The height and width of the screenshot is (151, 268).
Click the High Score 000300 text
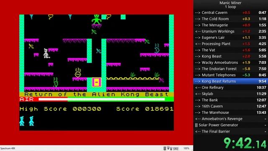(x=60, y=109)
